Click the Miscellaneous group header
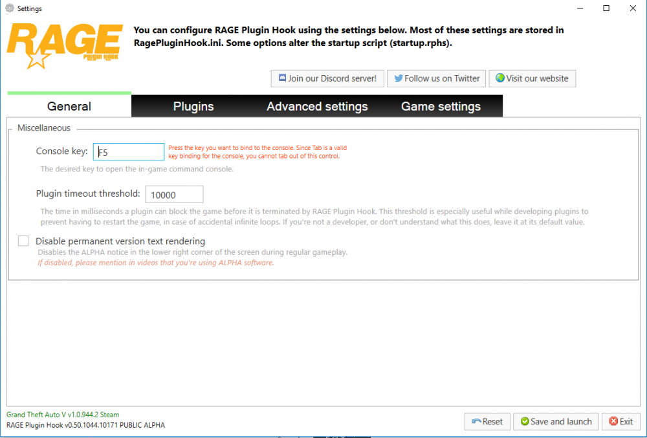This screenshot has width=647, height=438. click(44, 128)
